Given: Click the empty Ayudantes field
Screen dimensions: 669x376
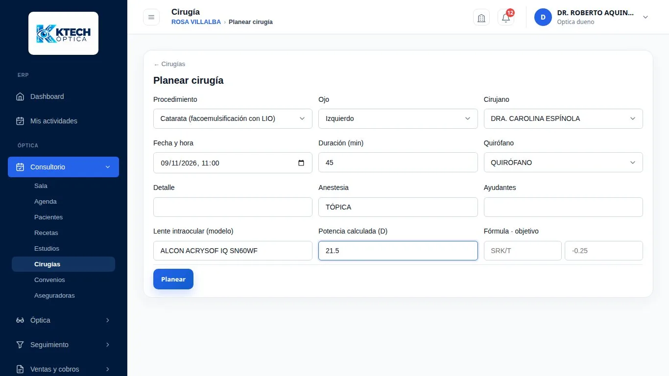Looking at the screenshot, I should tap(563, 207).
